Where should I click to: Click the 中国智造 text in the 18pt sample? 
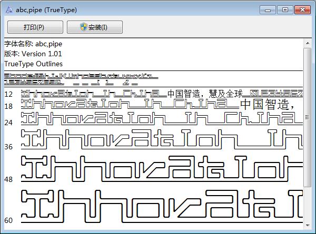click(265, 104)
